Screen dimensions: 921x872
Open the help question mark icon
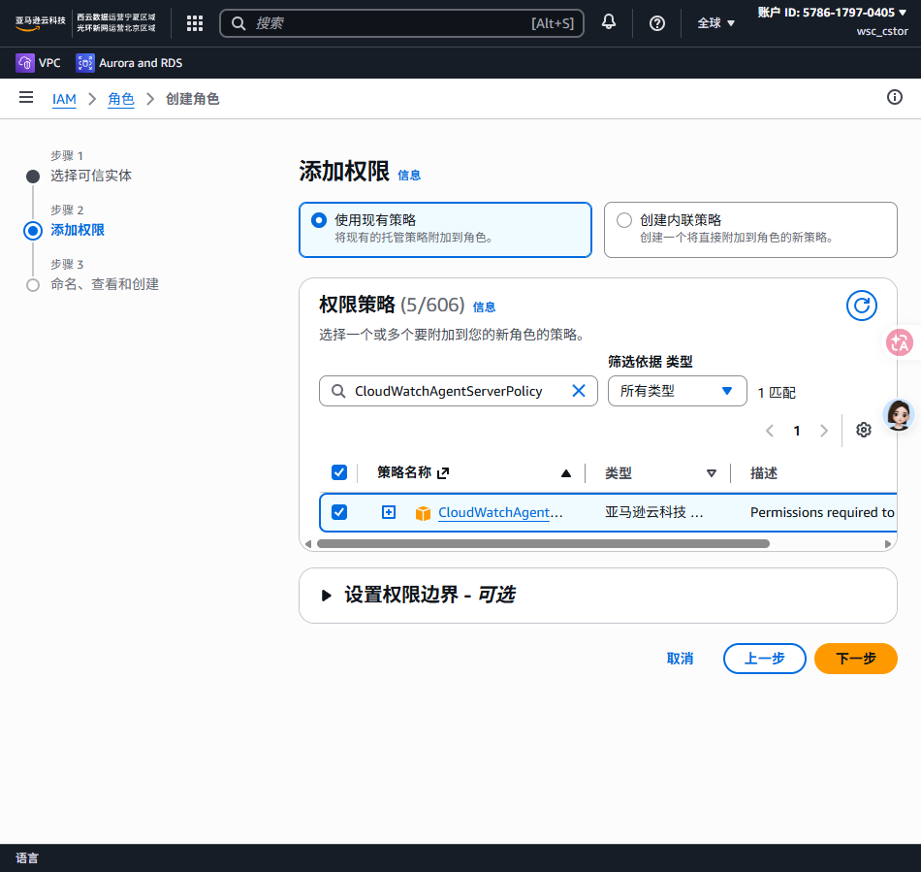pos(656,23)
